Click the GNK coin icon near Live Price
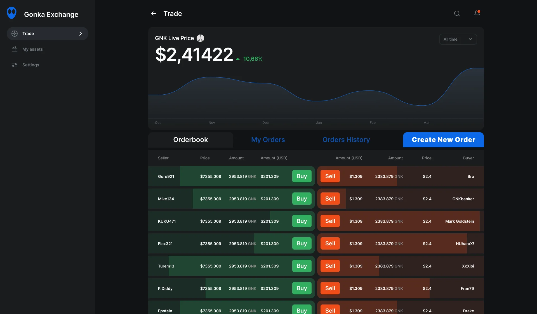 click(x=200, y=38)
